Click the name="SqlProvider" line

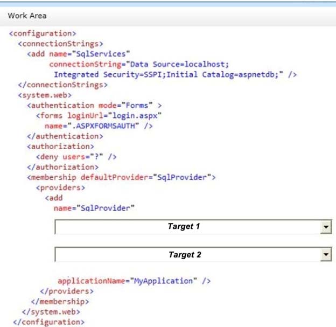click(x=94, y=208)
